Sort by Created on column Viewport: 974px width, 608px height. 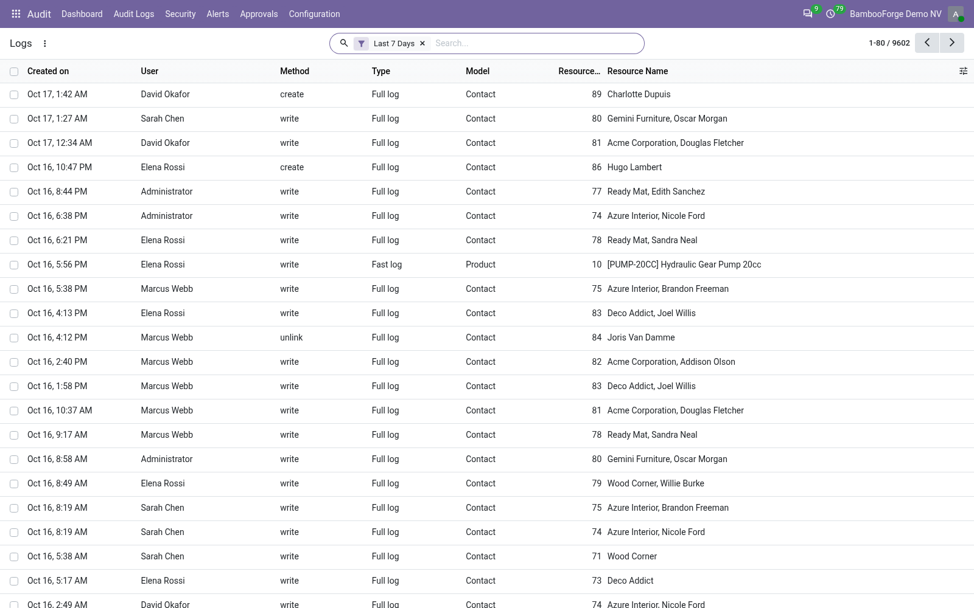coord(48,71)
